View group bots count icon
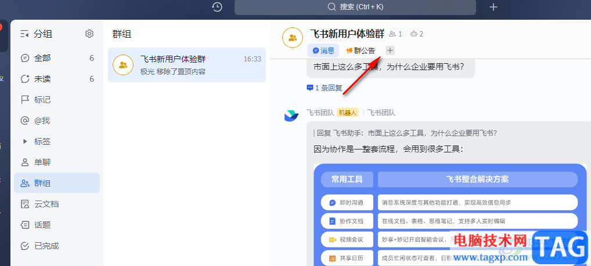Image resolution: width=591 pixels, height=266 pixels. pyautogui.click(x=414, y=34)
